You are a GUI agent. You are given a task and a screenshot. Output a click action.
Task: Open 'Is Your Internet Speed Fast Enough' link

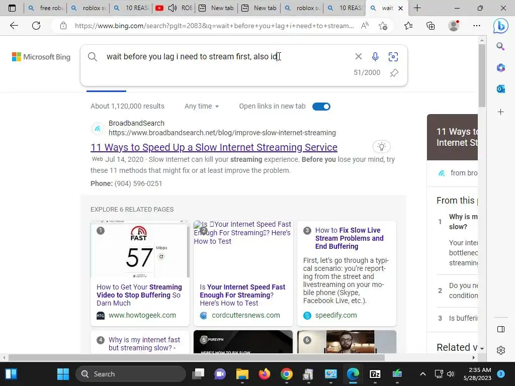(x=242, y=295)
